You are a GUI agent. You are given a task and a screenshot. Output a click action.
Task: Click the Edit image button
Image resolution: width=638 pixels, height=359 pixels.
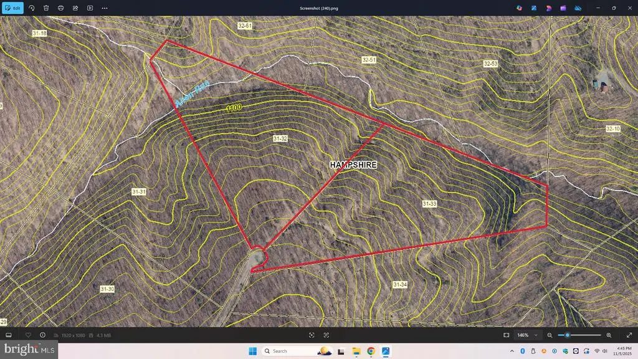pyautogui.click(x=13, y=8)
